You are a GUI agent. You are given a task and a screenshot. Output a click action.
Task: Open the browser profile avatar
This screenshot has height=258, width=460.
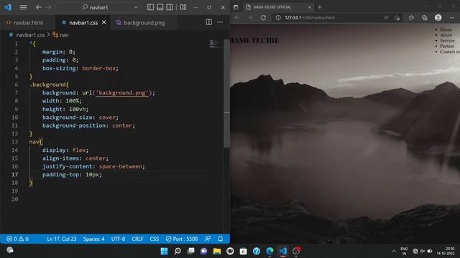pyautogui.click(x=438, y=17)
